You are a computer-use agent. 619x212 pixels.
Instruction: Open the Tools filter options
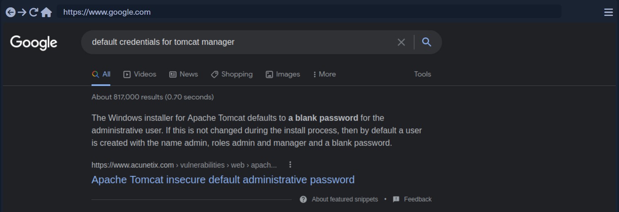click(423, 74)
